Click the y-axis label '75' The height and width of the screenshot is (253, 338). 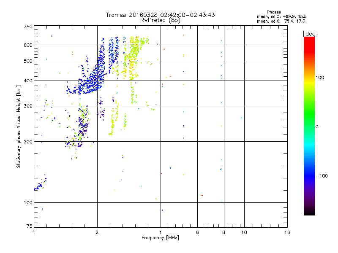coord(30,226)
